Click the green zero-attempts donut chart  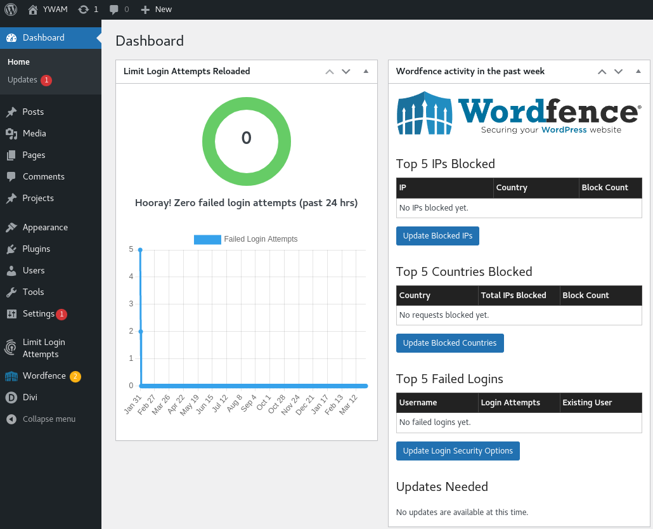point(247,141)
